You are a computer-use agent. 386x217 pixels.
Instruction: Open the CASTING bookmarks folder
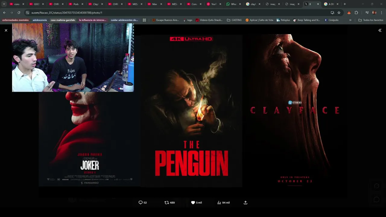pyautogui.click(x=234, y=20)
